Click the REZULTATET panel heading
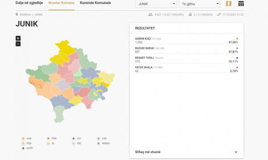Viewport: 268px width, 160px height. click(145, 28)
